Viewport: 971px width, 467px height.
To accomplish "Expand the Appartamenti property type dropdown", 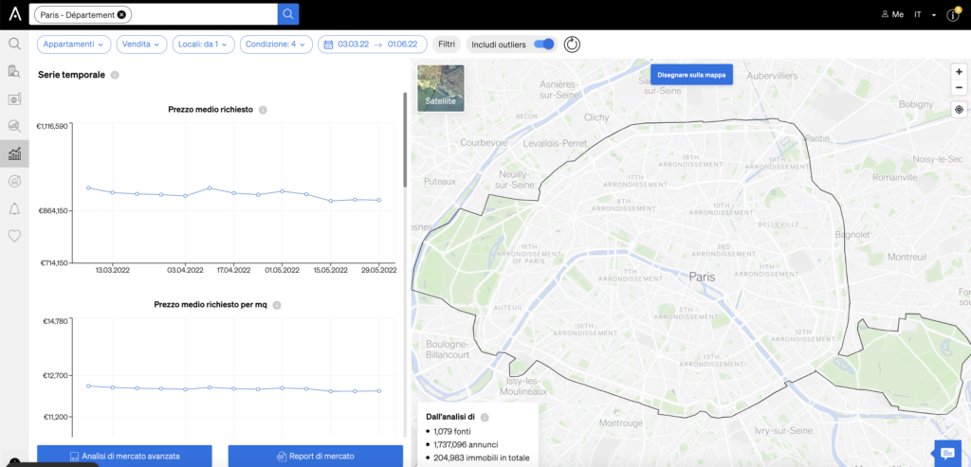I will click(x=74, y=45).
